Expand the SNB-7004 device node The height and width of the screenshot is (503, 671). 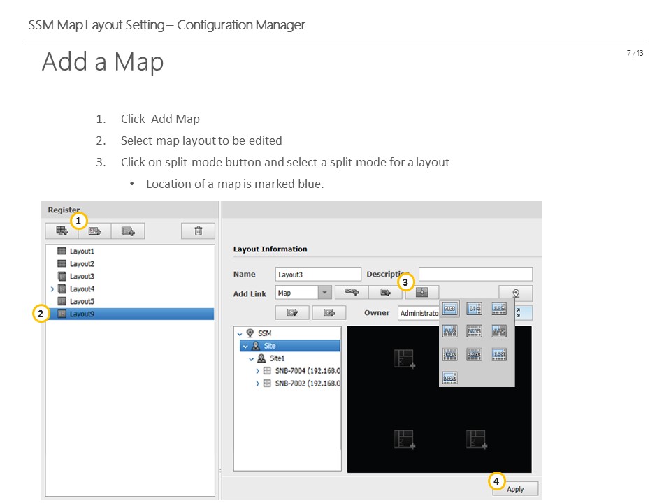[x=257, y=371]
